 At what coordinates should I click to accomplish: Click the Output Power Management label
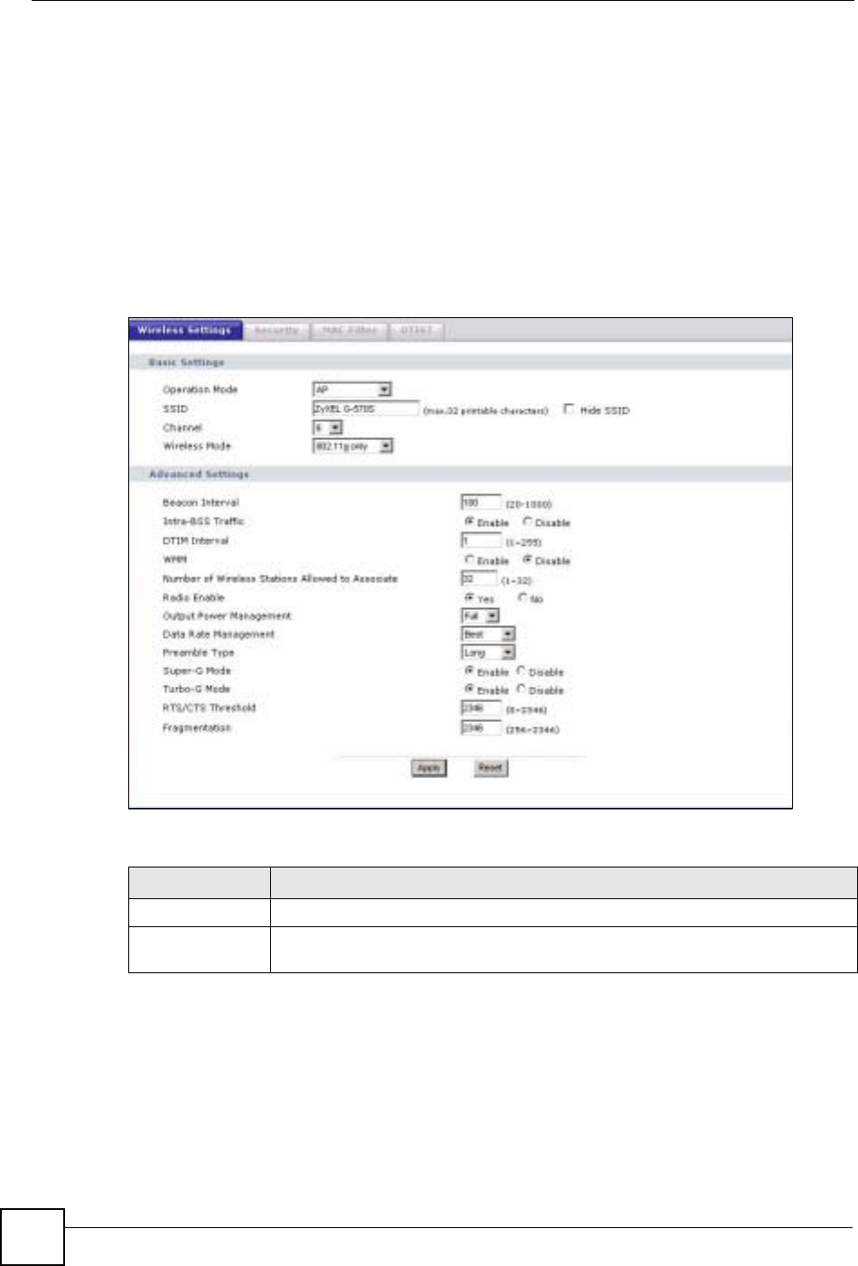pyautogui.click(x=227, y=616)
